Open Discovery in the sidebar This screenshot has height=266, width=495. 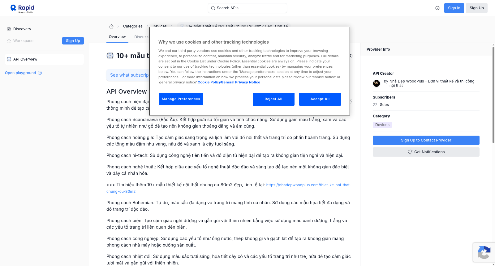click(22, 29)
